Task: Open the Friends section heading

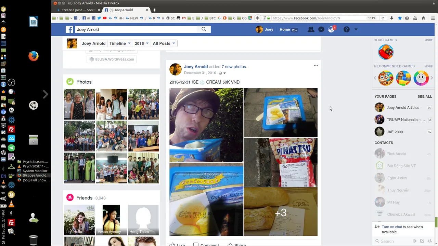Action: 84,198
